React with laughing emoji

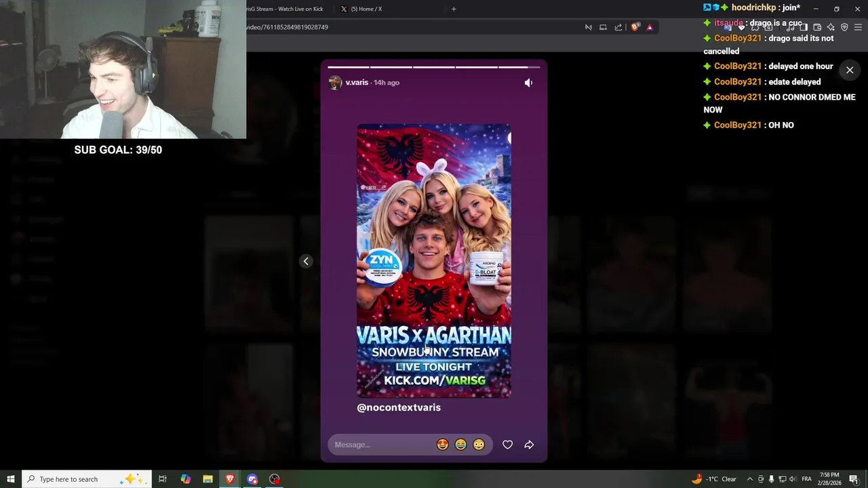[460, 445]
